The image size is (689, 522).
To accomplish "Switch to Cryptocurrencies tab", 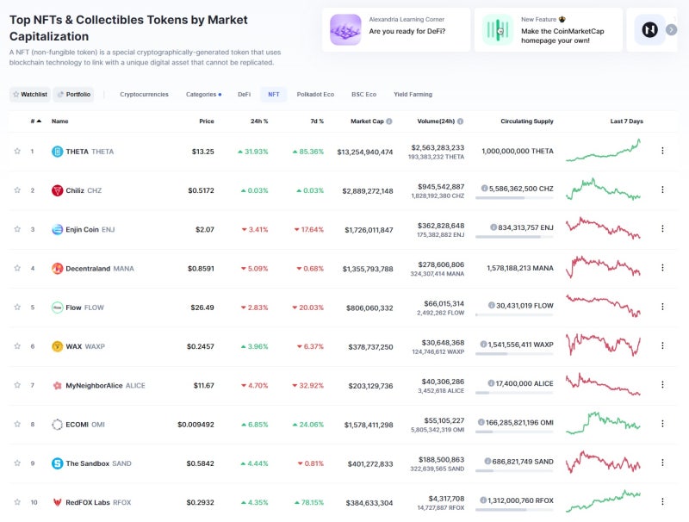I will [x=144, y=95].
